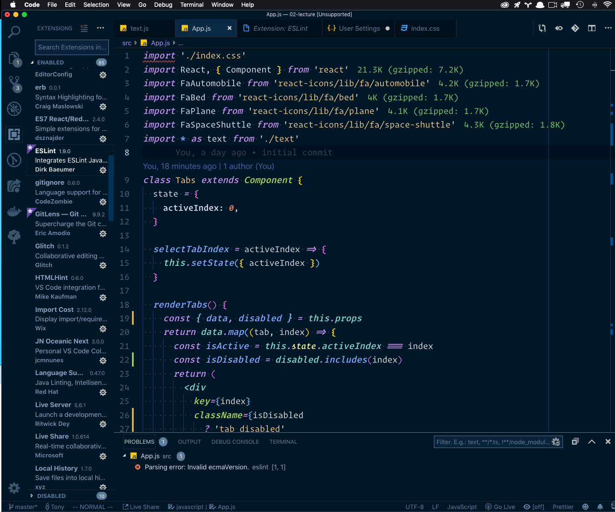Viewport: 615px width, 512px height.
Task: Open the Docker panel in the activity bar
Action: (x=14, y=211)
